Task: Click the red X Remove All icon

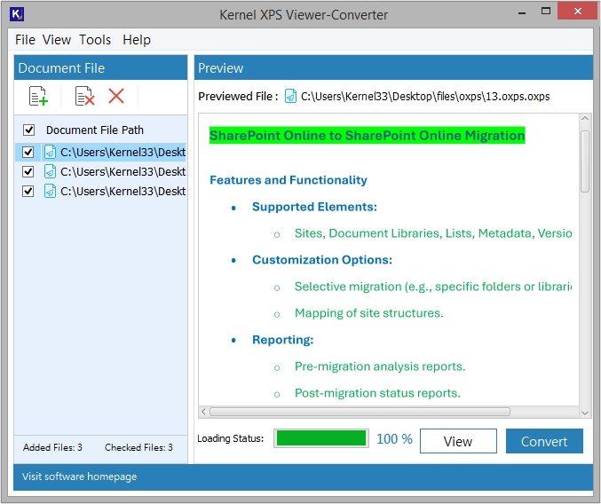Action: click(x=116, y=96)
